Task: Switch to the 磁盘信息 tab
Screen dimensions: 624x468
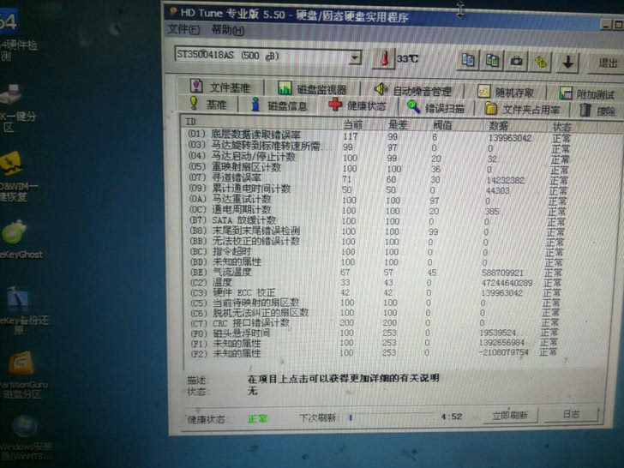Action: tap(279, 105)
